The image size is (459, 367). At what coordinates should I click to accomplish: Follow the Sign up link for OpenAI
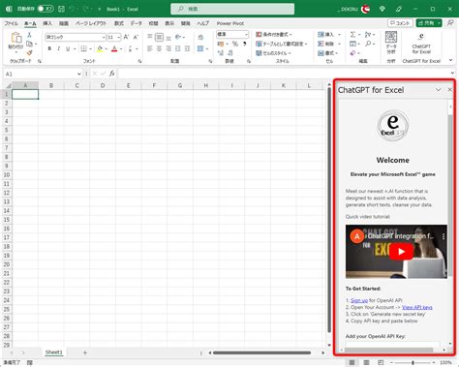coord(359,300)
